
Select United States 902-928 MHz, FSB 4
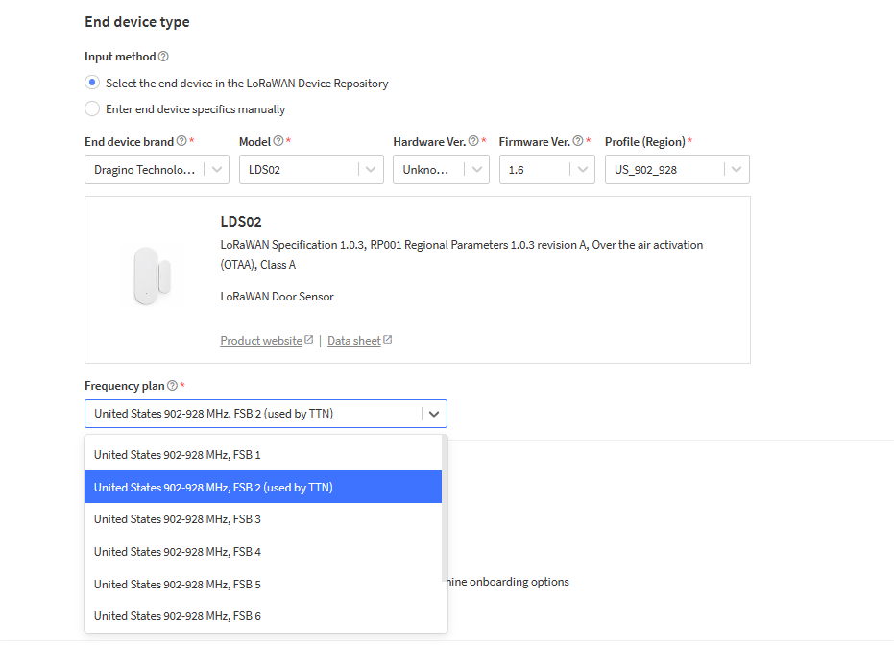[263, 552]
